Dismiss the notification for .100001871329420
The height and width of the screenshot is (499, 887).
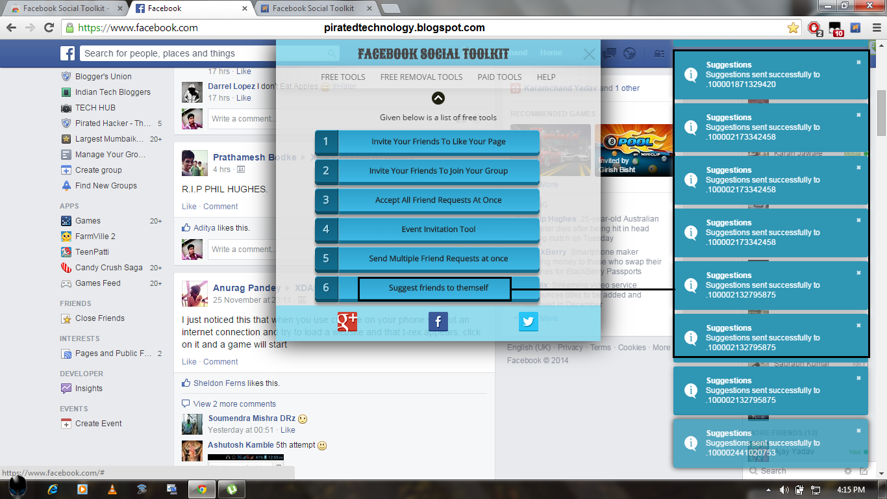858,62
